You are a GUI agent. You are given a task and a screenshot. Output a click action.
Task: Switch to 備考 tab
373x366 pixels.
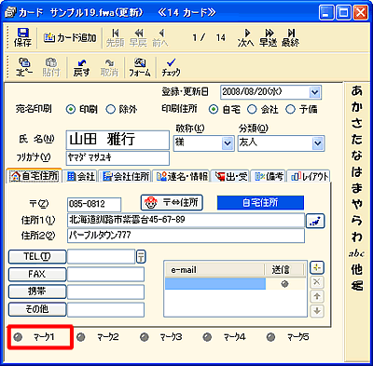(x=269, y=177)
